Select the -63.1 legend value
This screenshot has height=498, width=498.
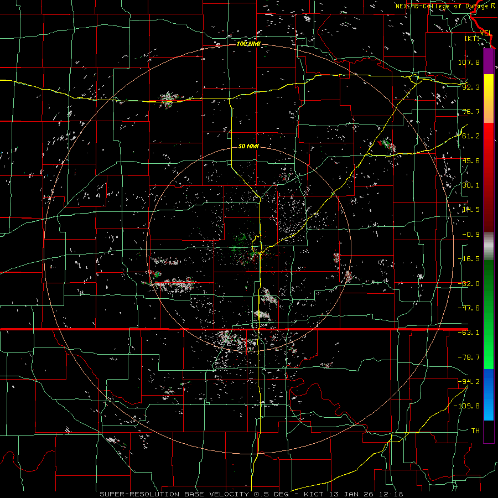pos(469,333)
